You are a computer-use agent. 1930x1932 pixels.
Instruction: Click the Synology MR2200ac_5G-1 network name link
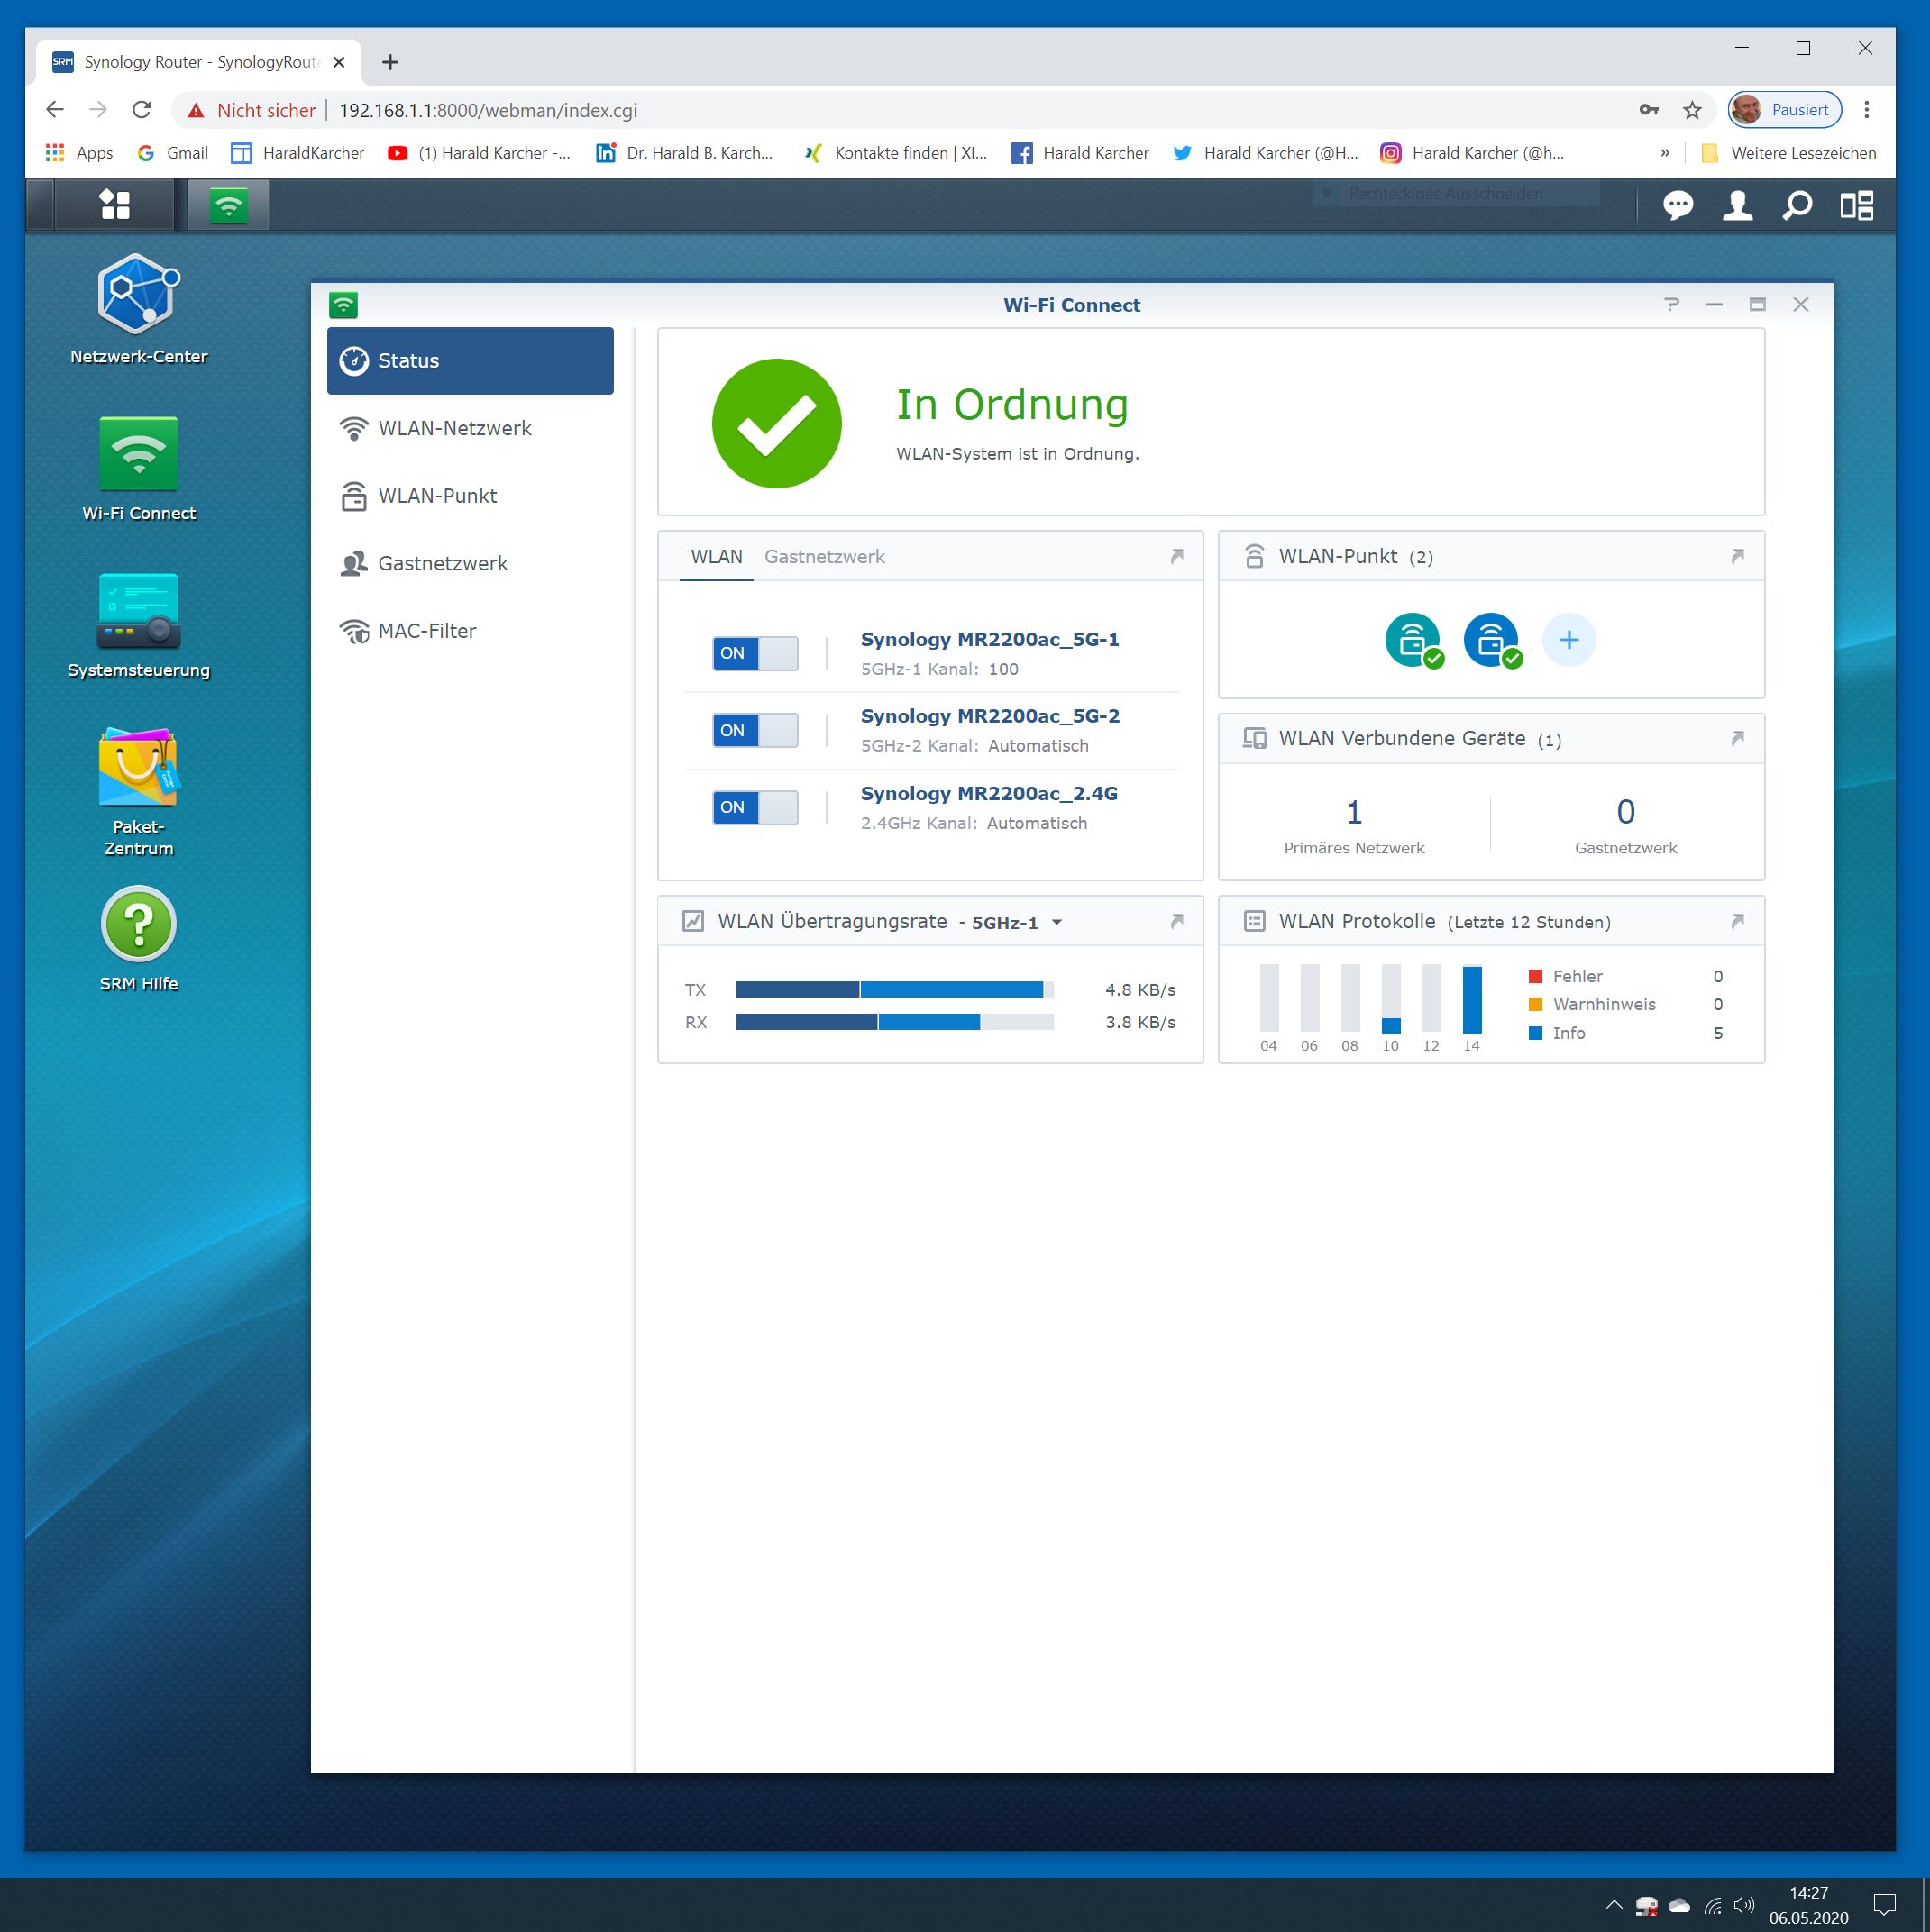[x=989, y=639]
